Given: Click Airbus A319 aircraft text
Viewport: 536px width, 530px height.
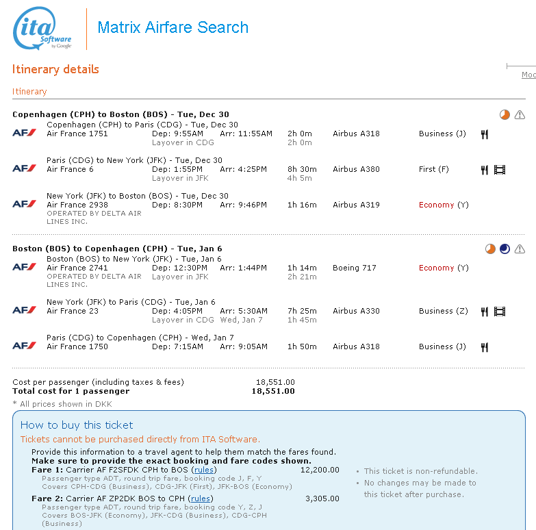Looking at the screenshot, I should click(x=356, y=205).
